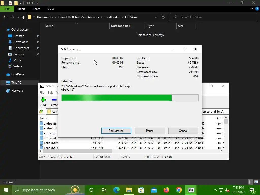Cancel the copying operation

183,131
